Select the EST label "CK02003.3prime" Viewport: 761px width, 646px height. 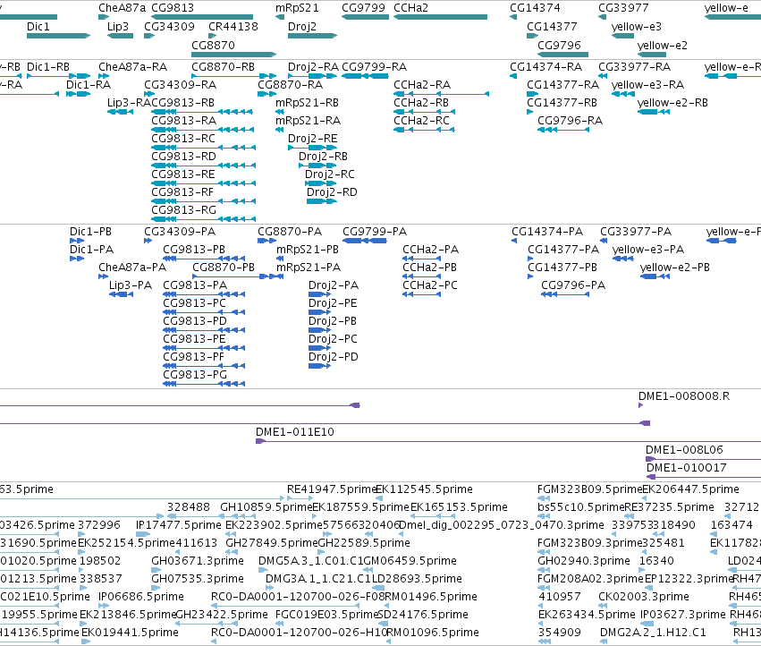(x=644, y=597)
